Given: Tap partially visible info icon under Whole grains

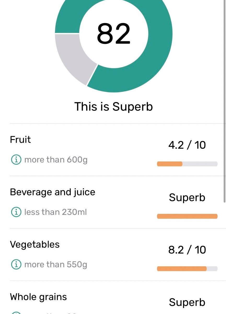Looking at the screenshot, I should point(16,313).
